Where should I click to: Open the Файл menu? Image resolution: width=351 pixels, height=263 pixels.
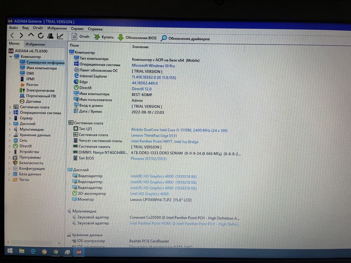[x=14, y=27]
